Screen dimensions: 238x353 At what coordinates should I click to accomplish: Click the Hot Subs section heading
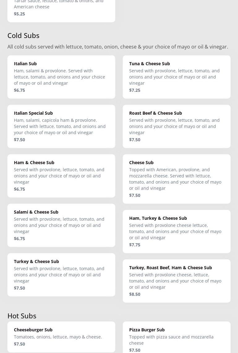click(22, 316)
